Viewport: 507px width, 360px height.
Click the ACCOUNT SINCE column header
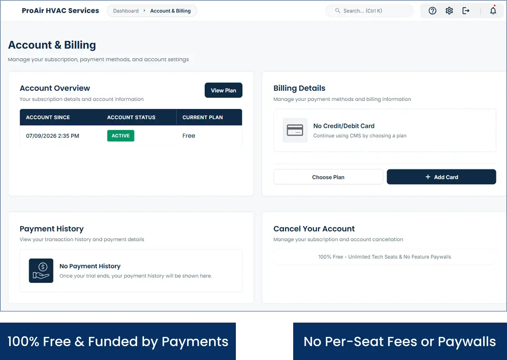click(x=48, y=117)
